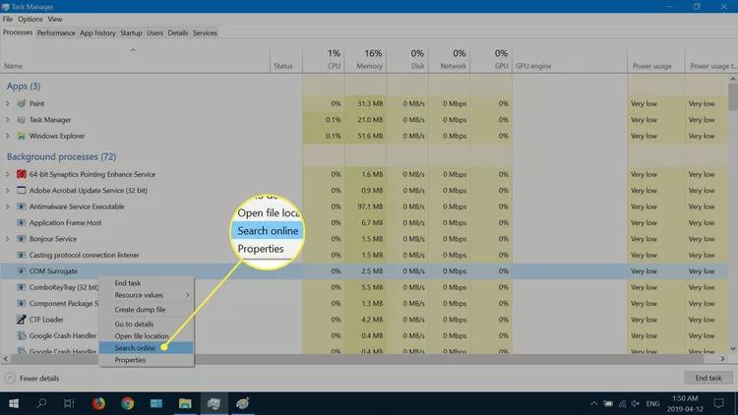Select the Casting protocol connection listener row
Viewport: 738px width, 415px height.
[x=364, y=255]
